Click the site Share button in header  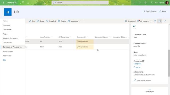[x=162, y=11]
